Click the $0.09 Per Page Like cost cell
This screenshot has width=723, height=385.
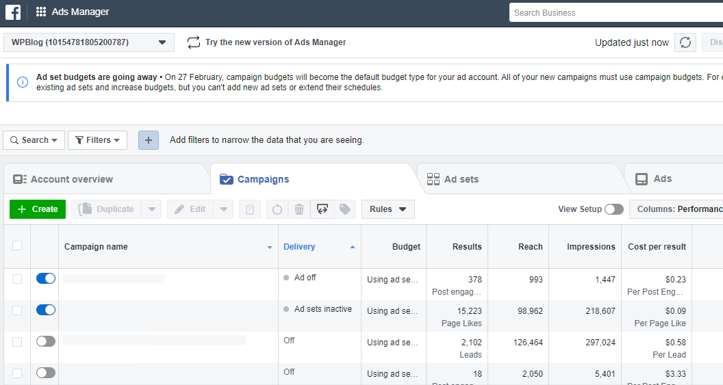[x=657, y=317]
